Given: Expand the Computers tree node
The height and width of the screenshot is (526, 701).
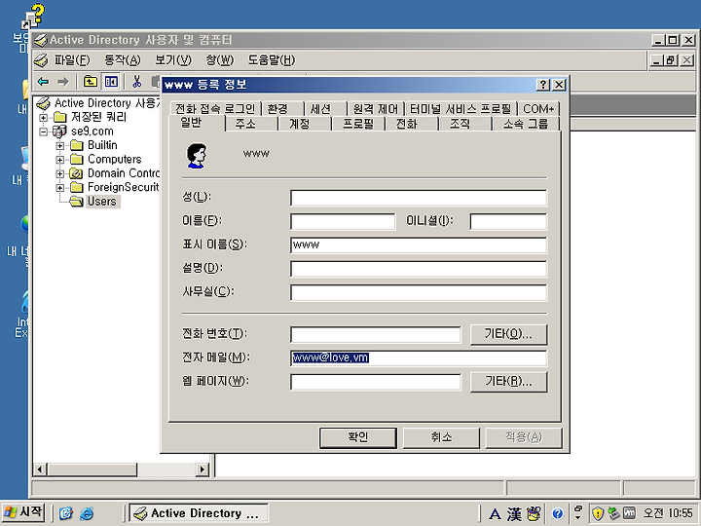Looking at the screenshot, I should coord(60,160).
